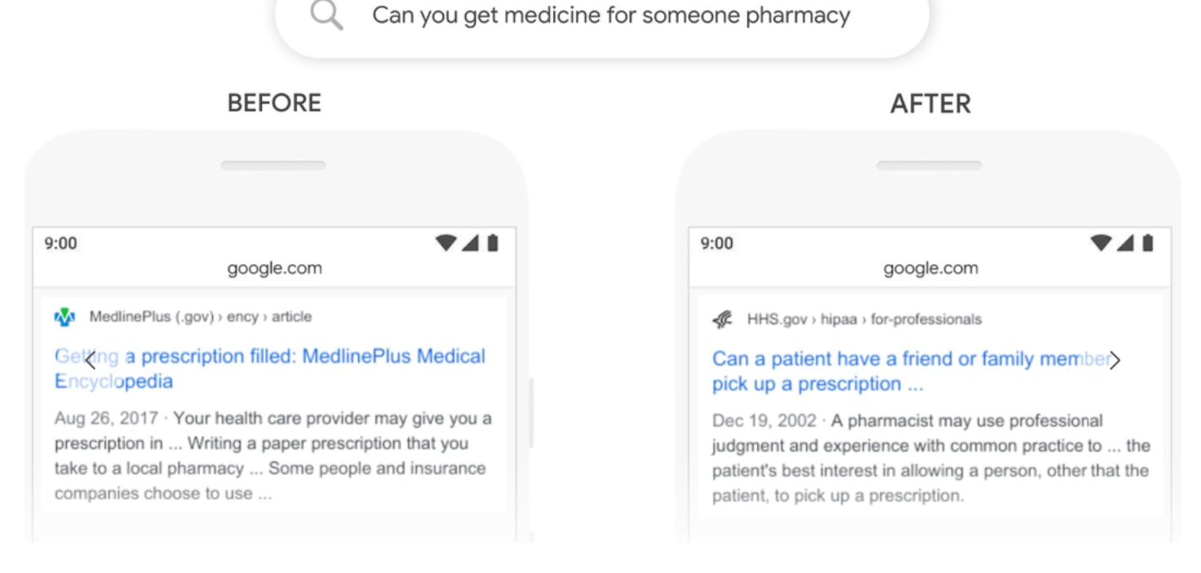Click google.com address bar in AFTER phone
1201x573 pixels.
point(931,268)
